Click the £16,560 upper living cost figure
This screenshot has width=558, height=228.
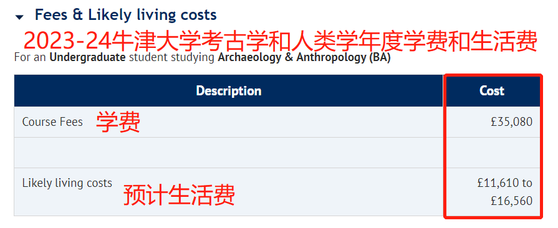click(511, 201)
